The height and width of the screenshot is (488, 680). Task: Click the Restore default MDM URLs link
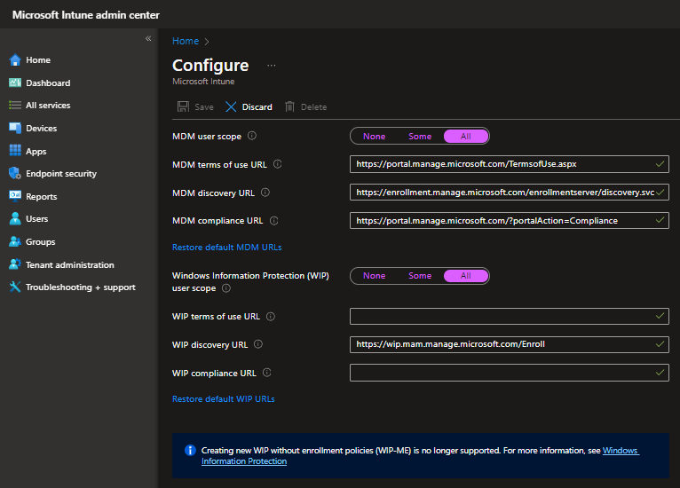(226, 247)
